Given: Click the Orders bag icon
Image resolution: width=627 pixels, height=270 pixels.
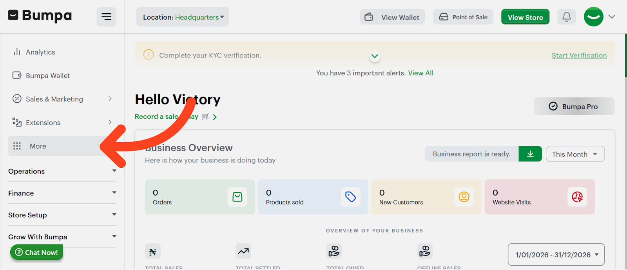Looking at the screenshot, I should tap(237, 197).
